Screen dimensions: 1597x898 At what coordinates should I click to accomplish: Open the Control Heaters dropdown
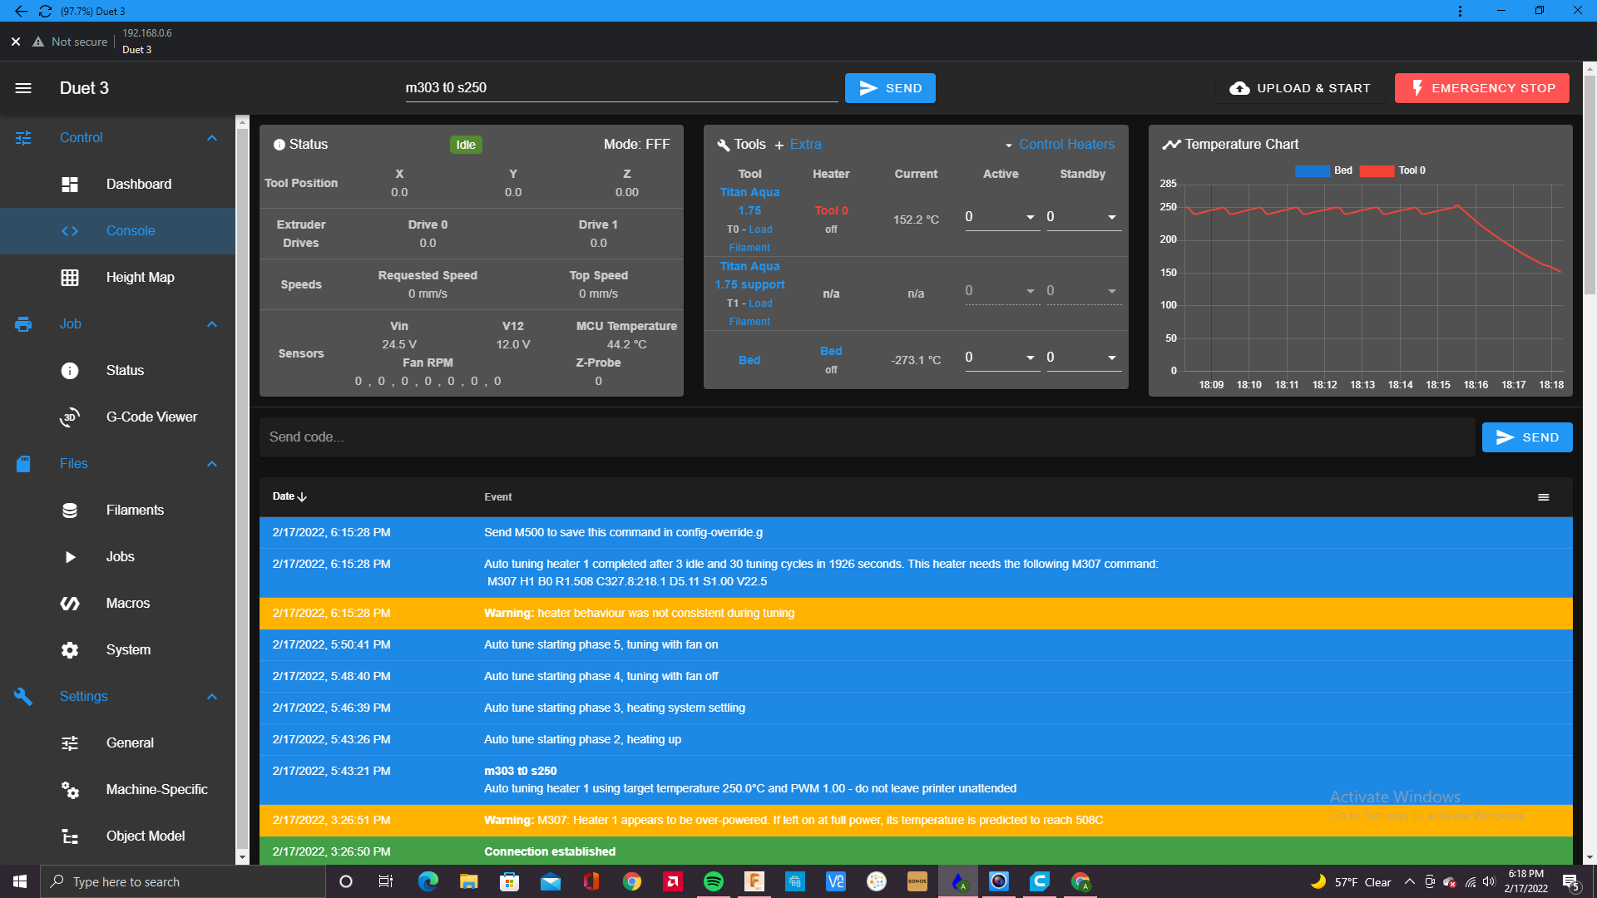[1060, 145]
